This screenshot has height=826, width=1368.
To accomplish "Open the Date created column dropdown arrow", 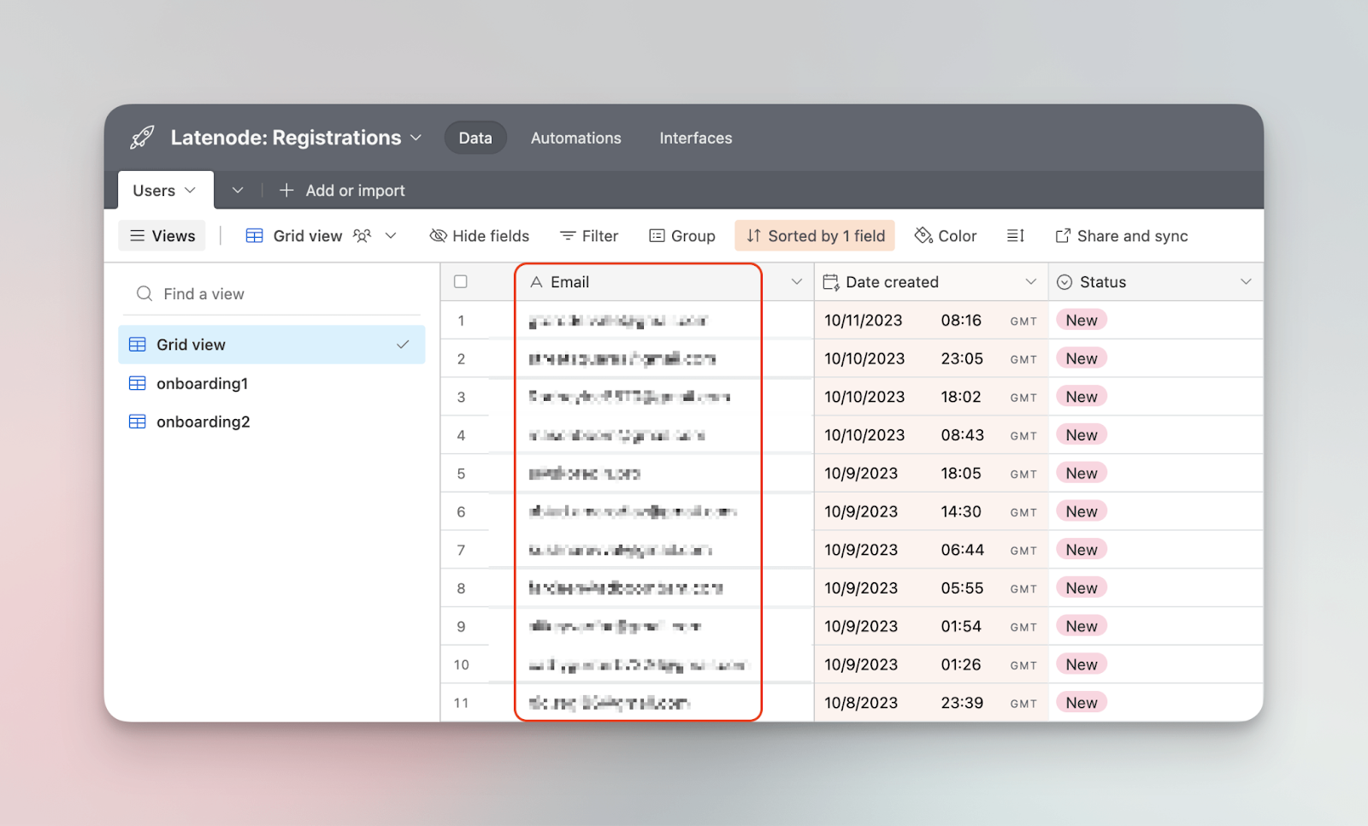I will click(1031, 281).
